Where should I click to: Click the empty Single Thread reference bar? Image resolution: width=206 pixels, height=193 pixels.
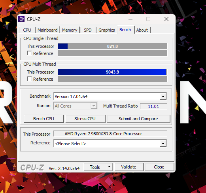[x=113, y=53]
